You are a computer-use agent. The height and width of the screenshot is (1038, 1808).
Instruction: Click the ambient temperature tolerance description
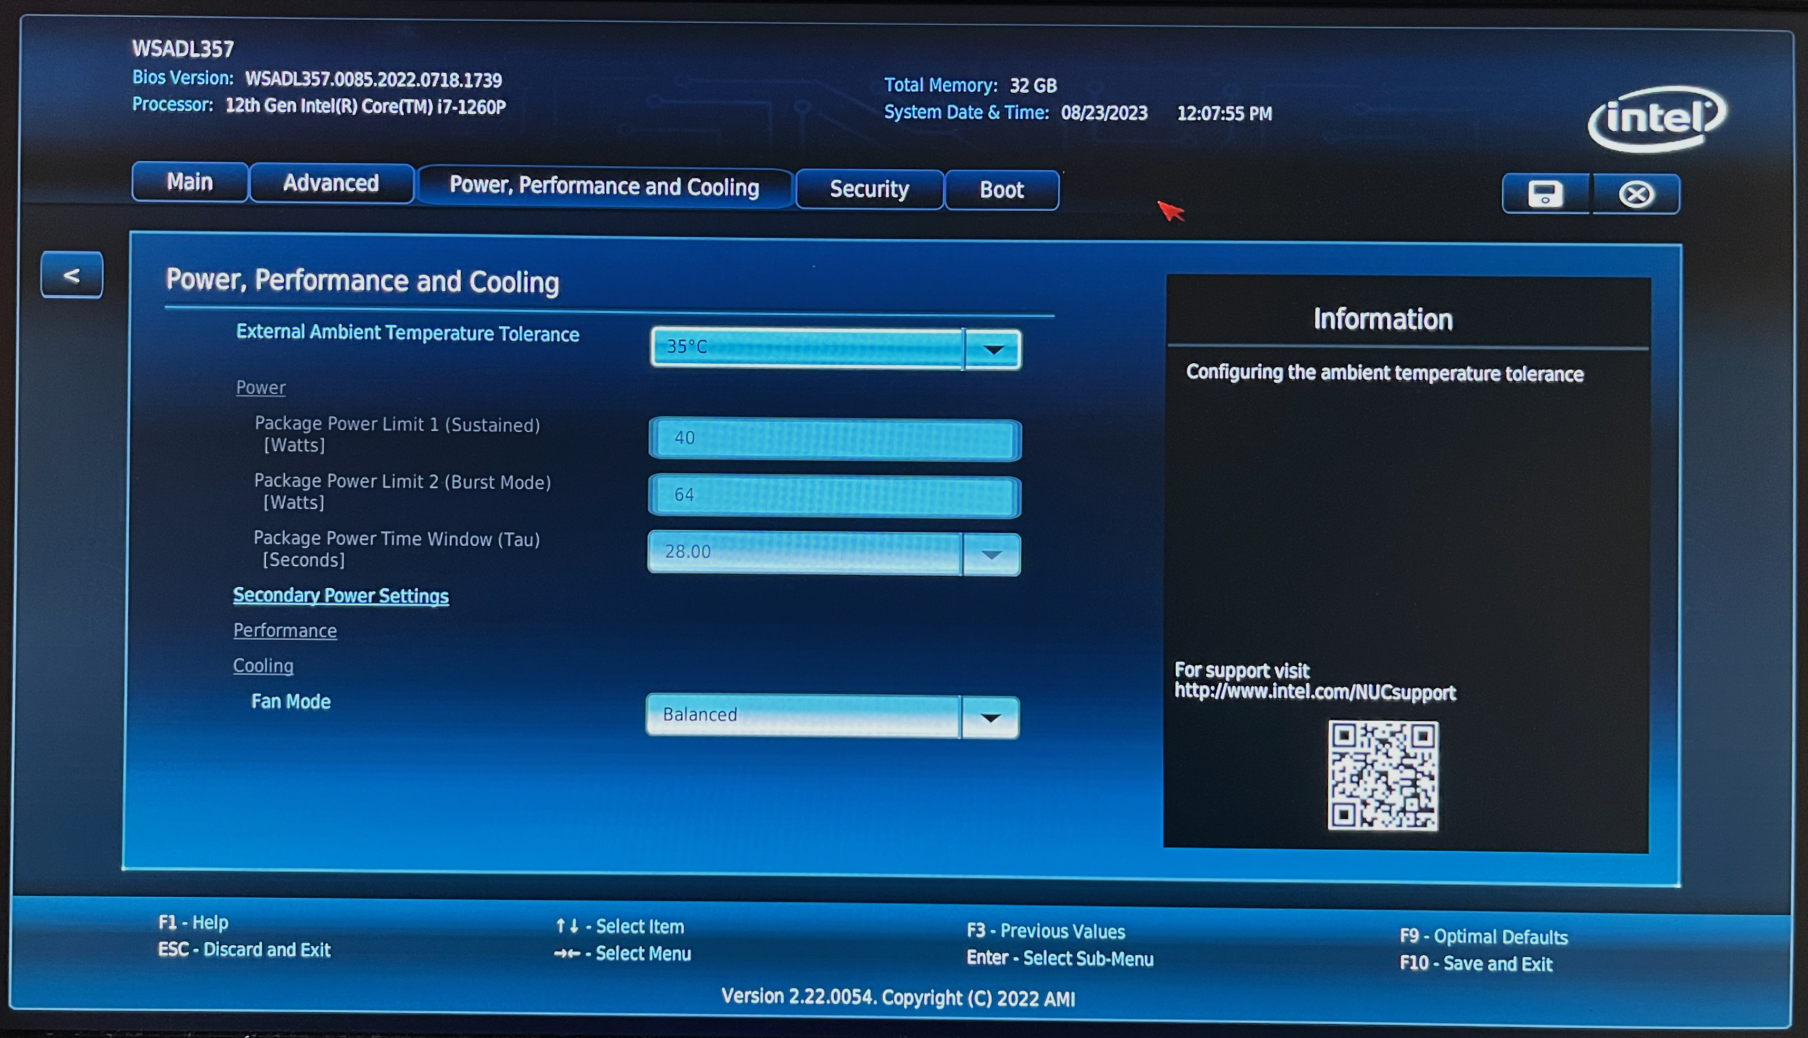click(x=1385, y=373)
